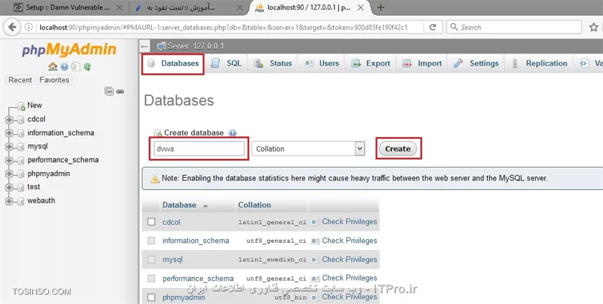The height and width of the screenshot is (304, 603).
Task: Open the Users tab
Action: (322, 64)
